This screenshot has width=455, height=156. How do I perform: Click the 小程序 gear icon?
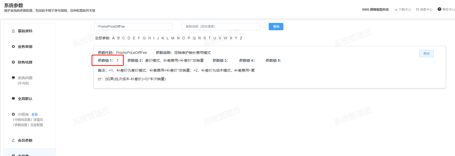(13, 114)
